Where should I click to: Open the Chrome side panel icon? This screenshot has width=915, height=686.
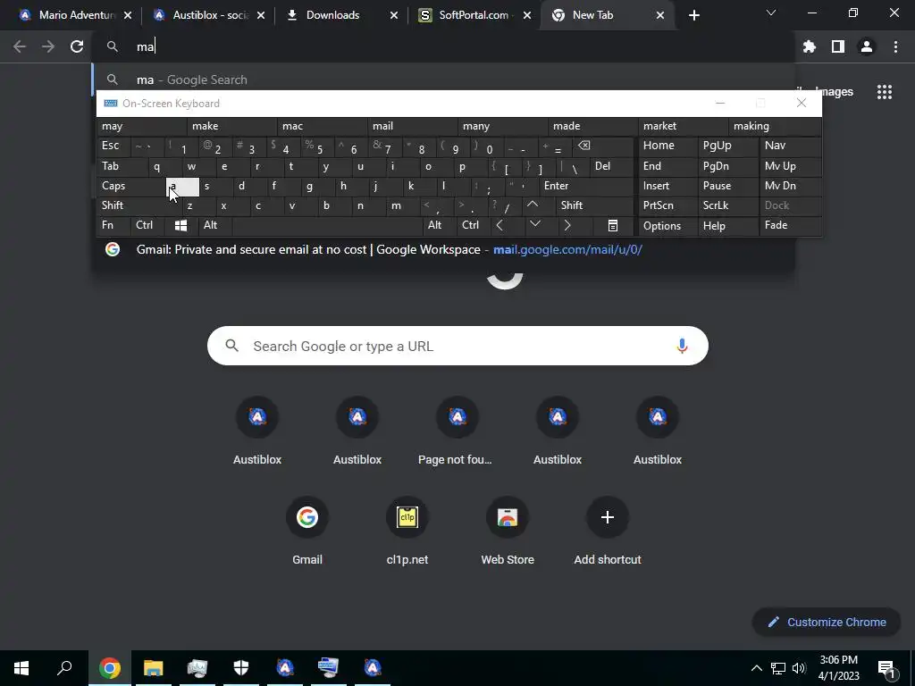click(x=838, y=46)
